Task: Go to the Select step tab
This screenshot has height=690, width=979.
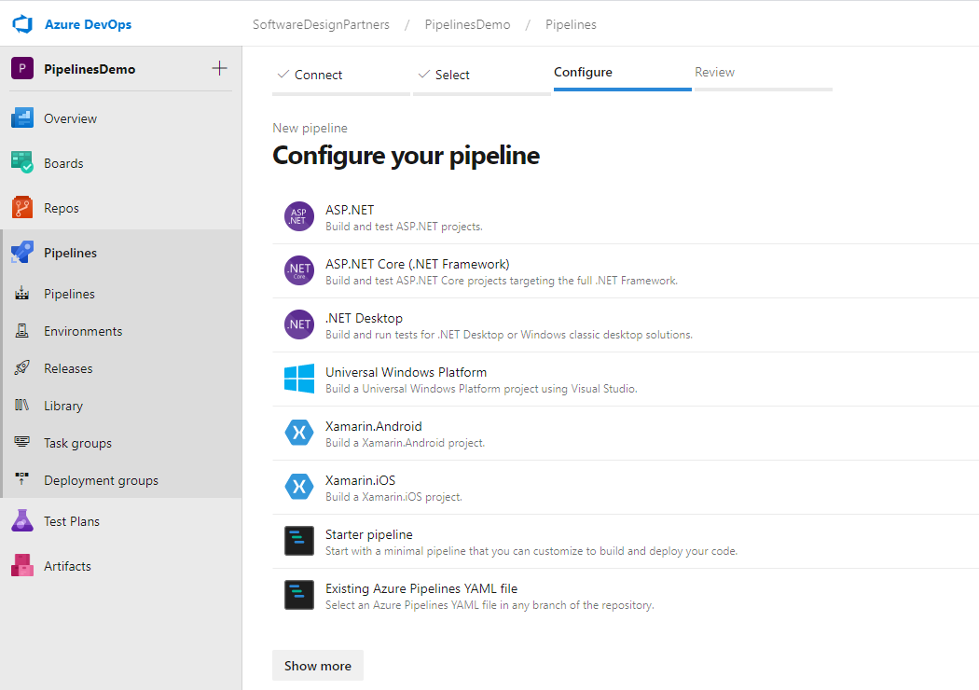Action: (452, 73)
